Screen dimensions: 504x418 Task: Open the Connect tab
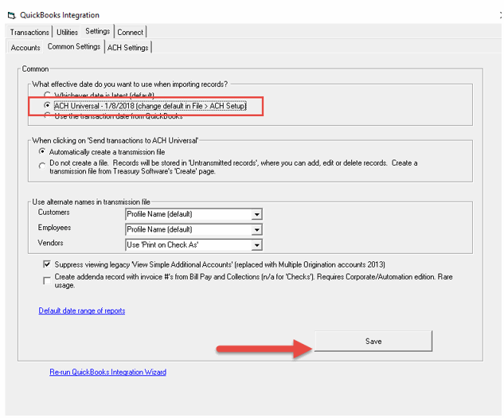point(130,32)
